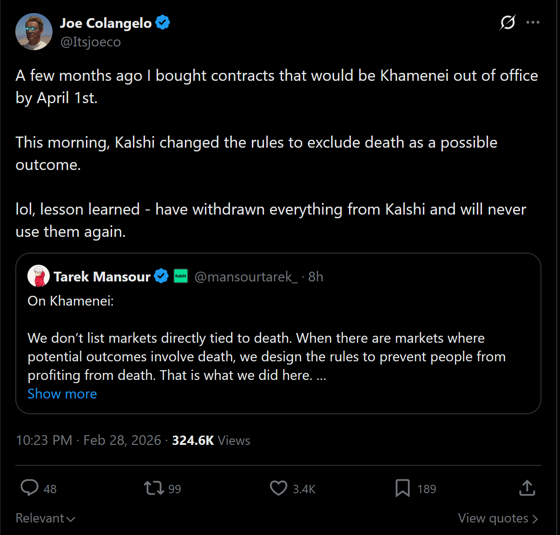The height and width of the screenshot is (535, 560).
Task: Click the Joe Colangelo display name
Action: (x=106, y=23)
